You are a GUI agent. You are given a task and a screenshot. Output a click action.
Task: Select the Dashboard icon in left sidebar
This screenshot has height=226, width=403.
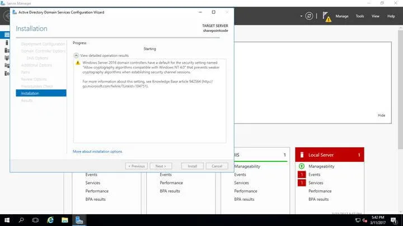pos(7,35)
